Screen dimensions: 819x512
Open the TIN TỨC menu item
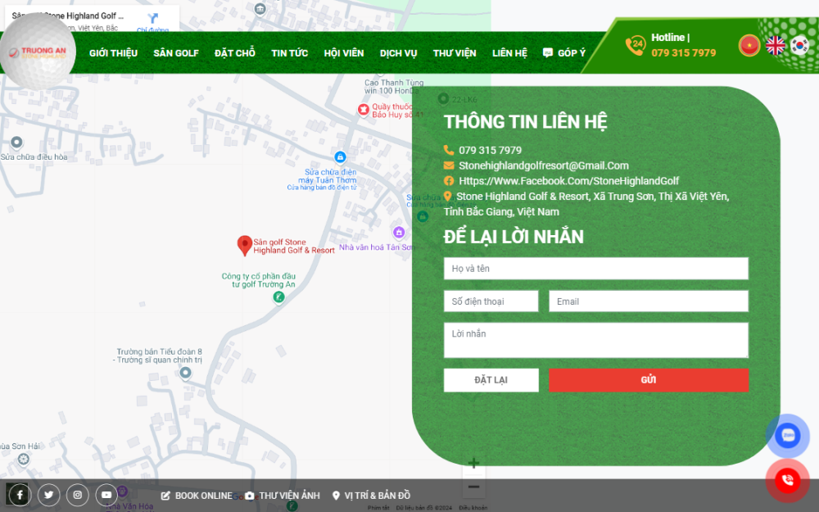pyautogui.click(x=290, y=52)
